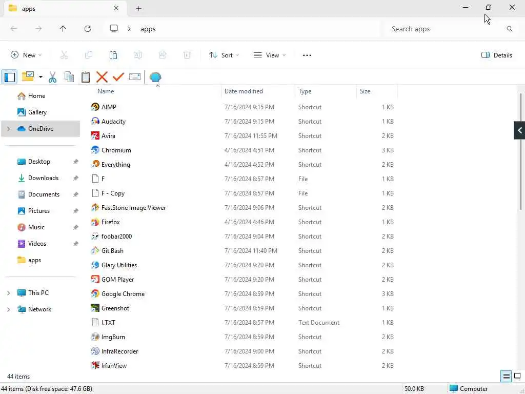Click the blue shell icon in secondary toolbar

click(x=155, y=77)
